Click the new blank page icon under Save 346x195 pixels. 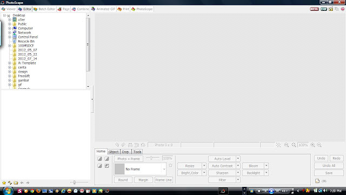point(317,181)
